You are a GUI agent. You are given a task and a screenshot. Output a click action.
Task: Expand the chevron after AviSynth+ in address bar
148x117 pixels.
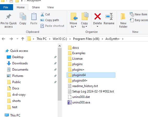(x=123, y=39)
